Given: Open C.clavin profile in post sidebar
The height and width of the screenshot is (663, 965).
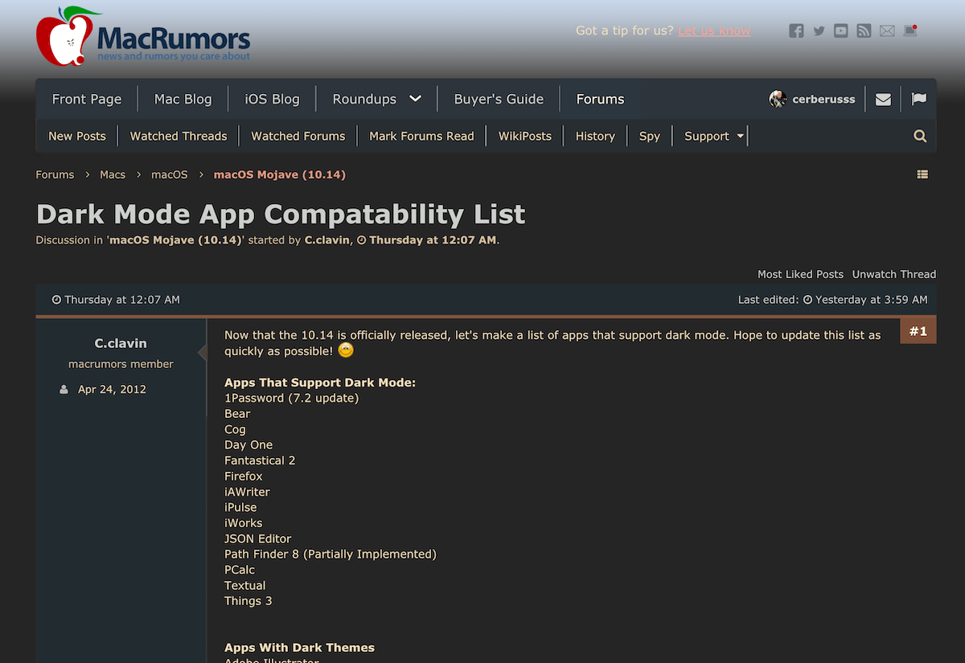Looking at the screenshot, I should (x=121, y=343).
